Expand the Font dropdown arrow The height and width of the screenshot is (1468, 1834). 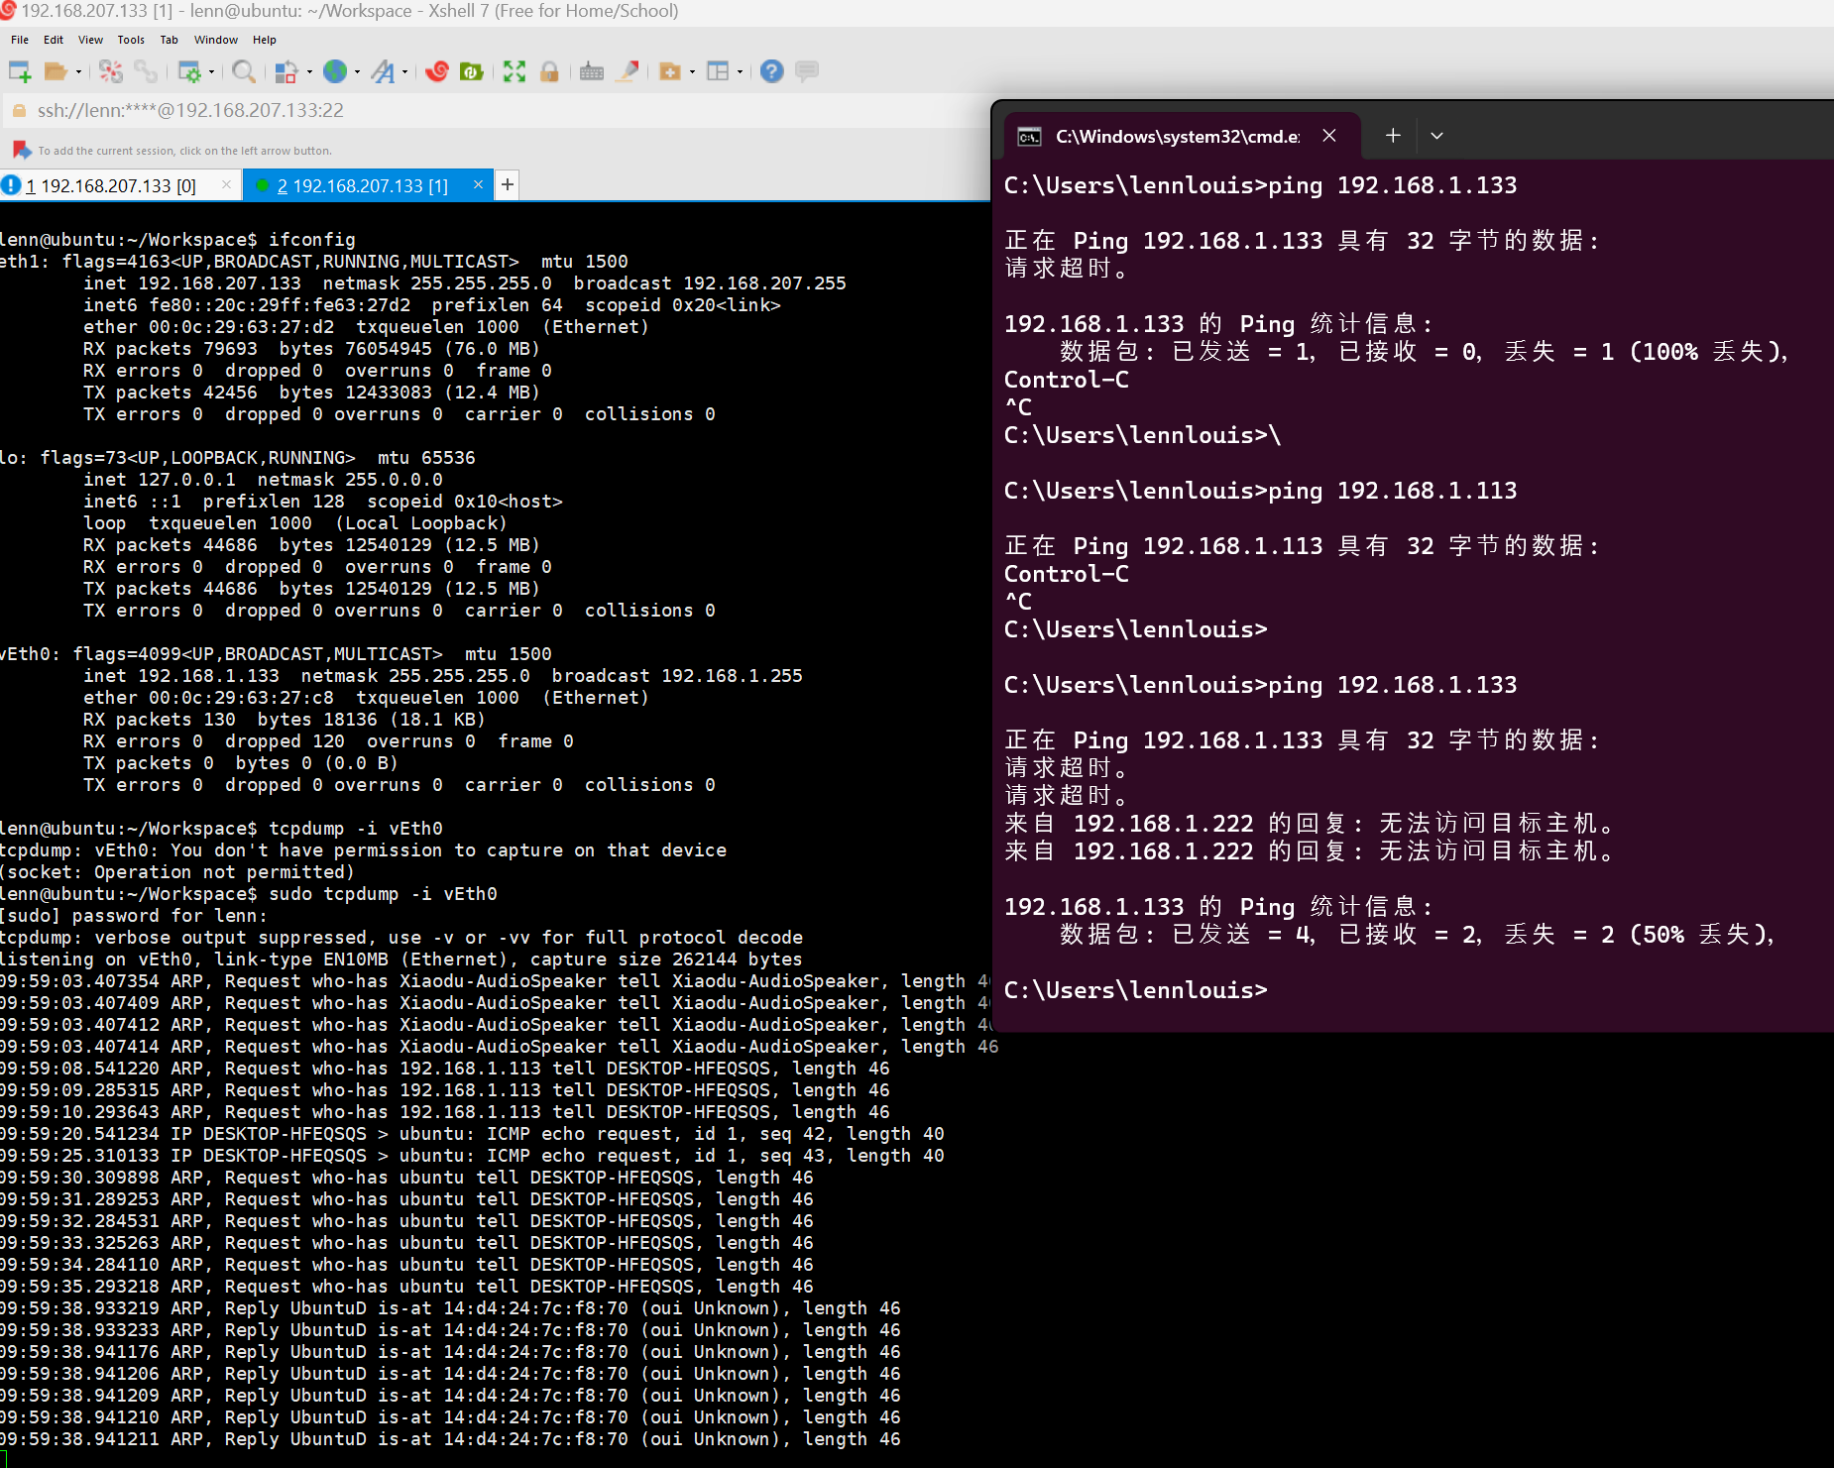point(404,71)
